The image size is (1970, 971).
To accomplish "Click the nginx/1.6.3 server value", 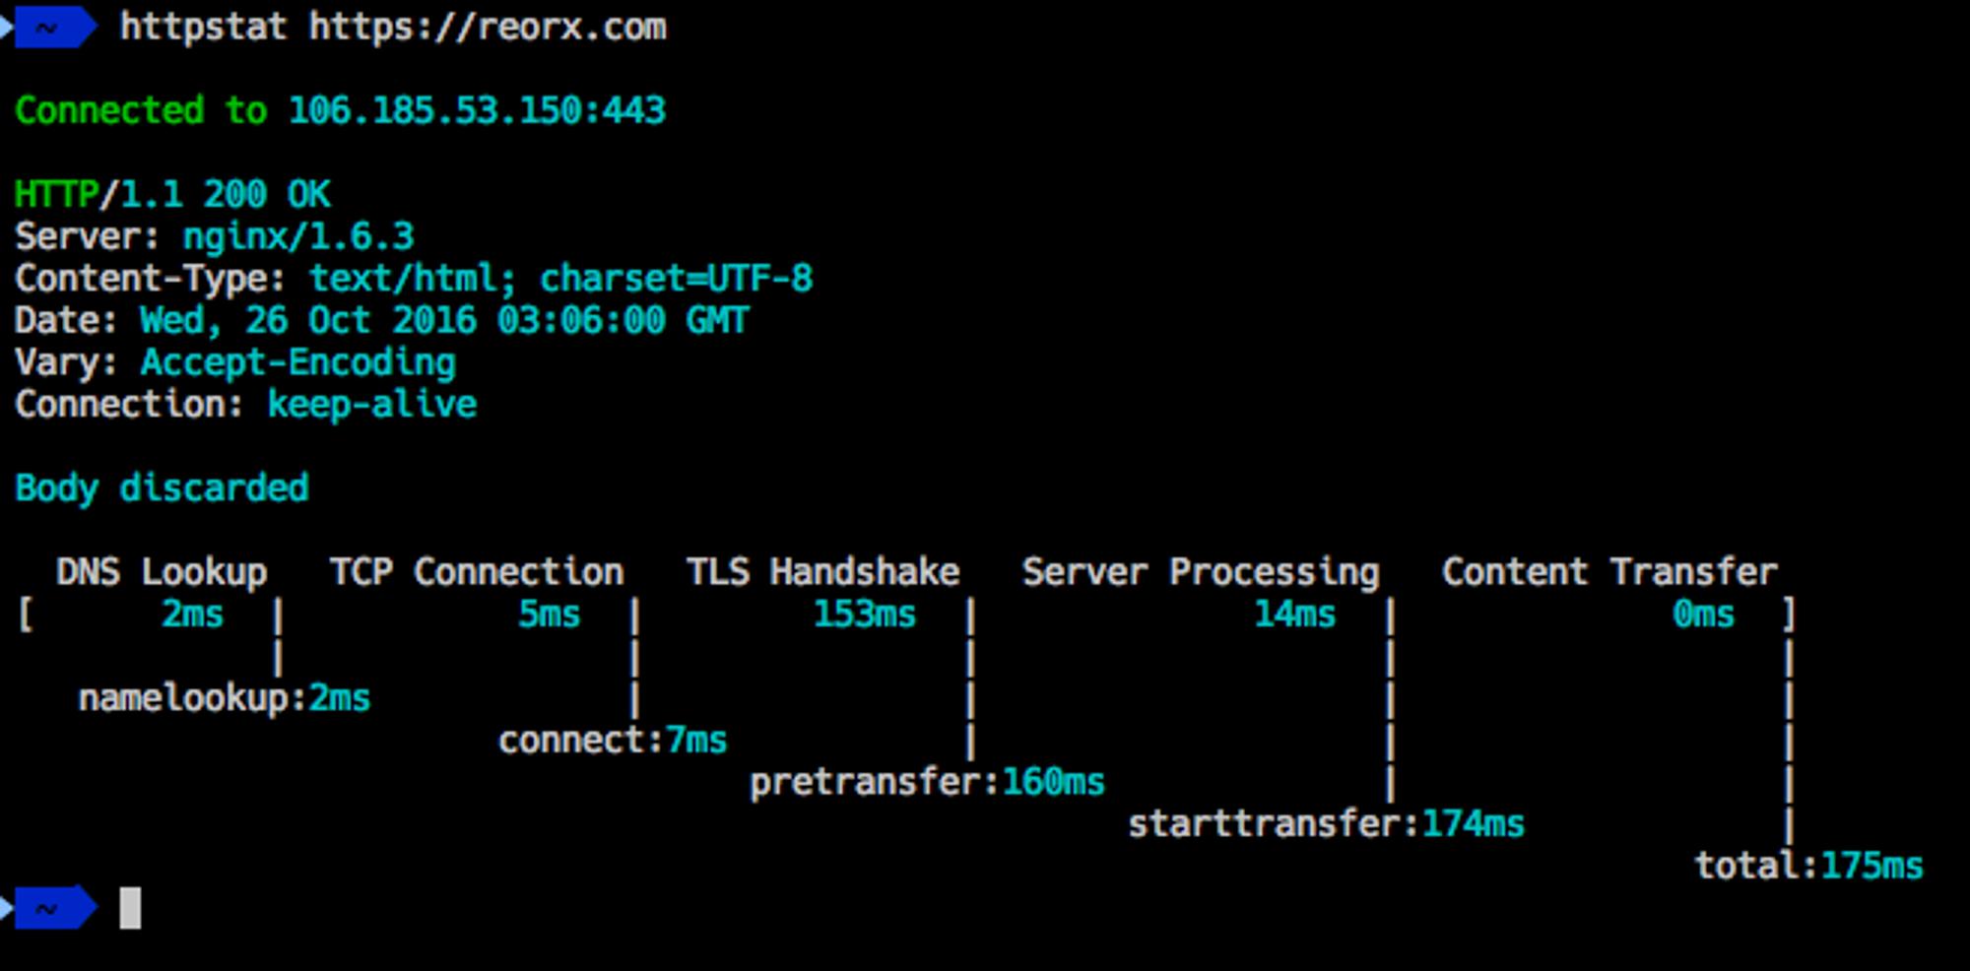I will (x=298, y=236).
